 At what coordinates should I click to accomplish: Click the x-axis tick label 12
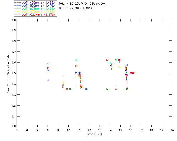click(89, 130)
